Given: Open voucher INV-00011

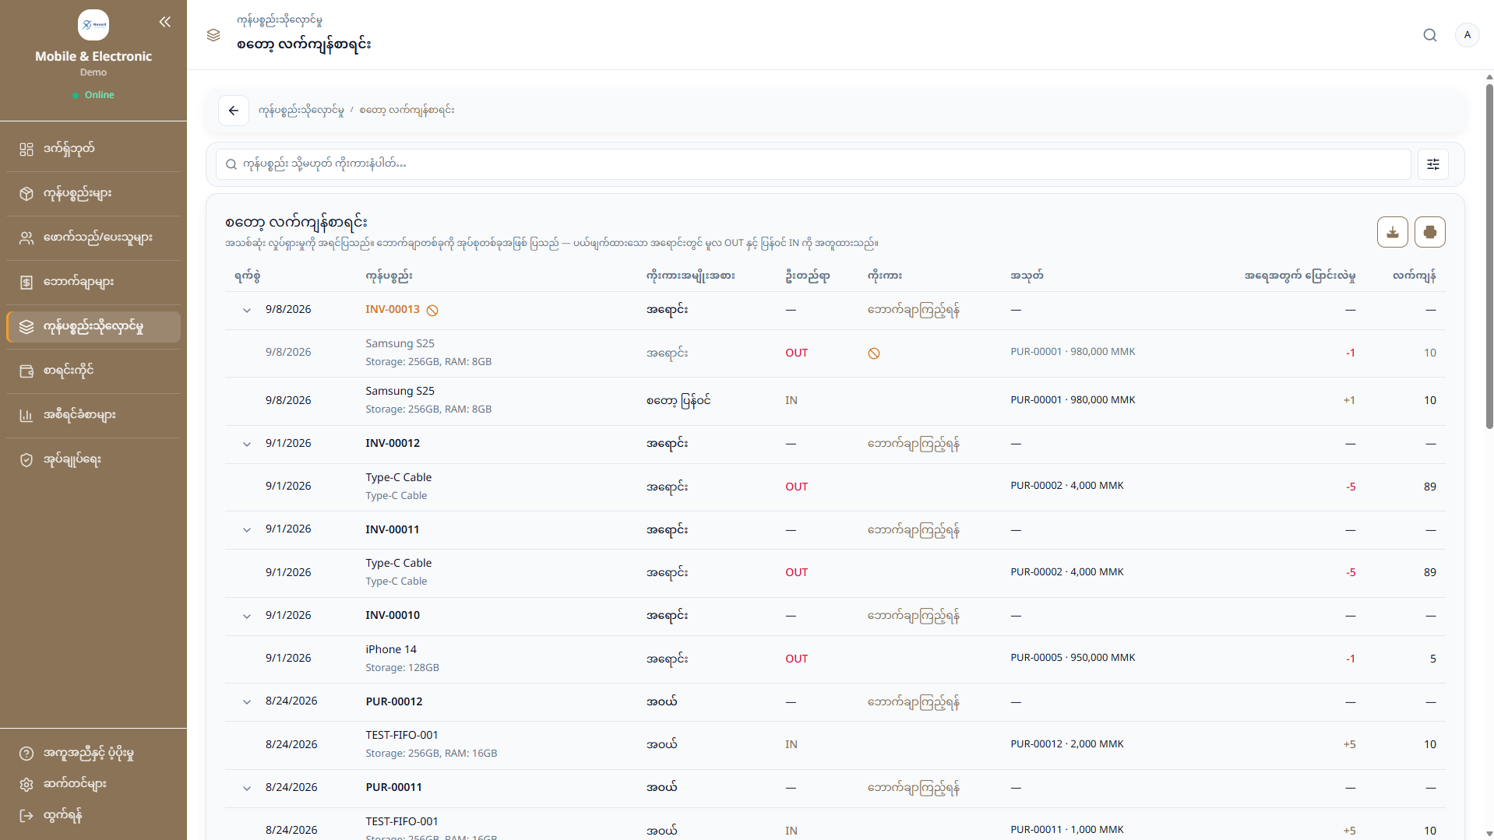Looking at the screenshot, I should pos(393,529).
